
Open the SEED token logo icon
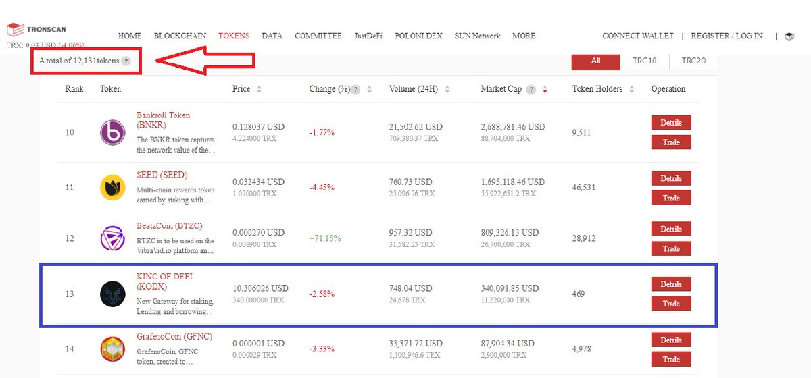point(112,188)
